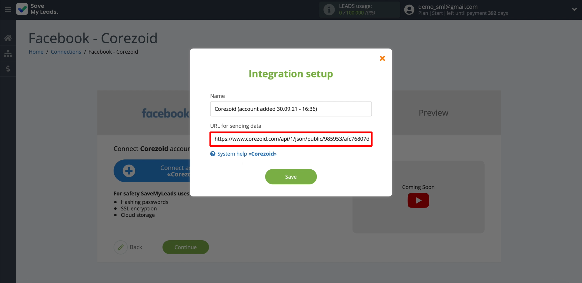The width and height of the screenshot is (582, 283).
Task: Play the Coming Soon YouTube video
Action: 418,200
